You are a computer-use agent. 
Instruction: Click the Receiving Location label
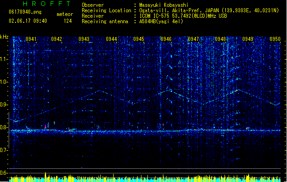click(x=106, y=10)
